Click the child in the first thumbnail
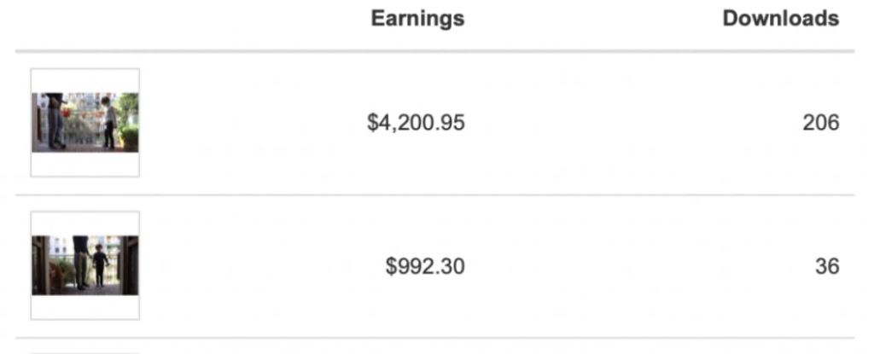874x354 pixels. pyautogui.click(x=109, y=122)
